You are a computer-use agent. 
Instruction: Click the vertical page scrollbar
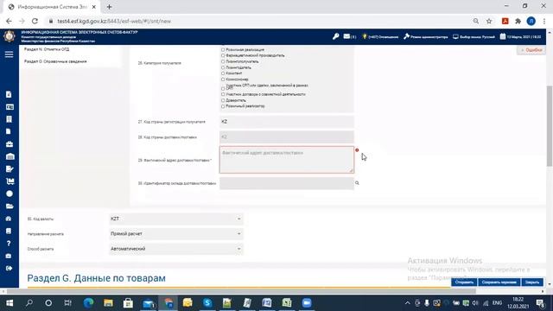pyautogui.click(x=550, y=125)
